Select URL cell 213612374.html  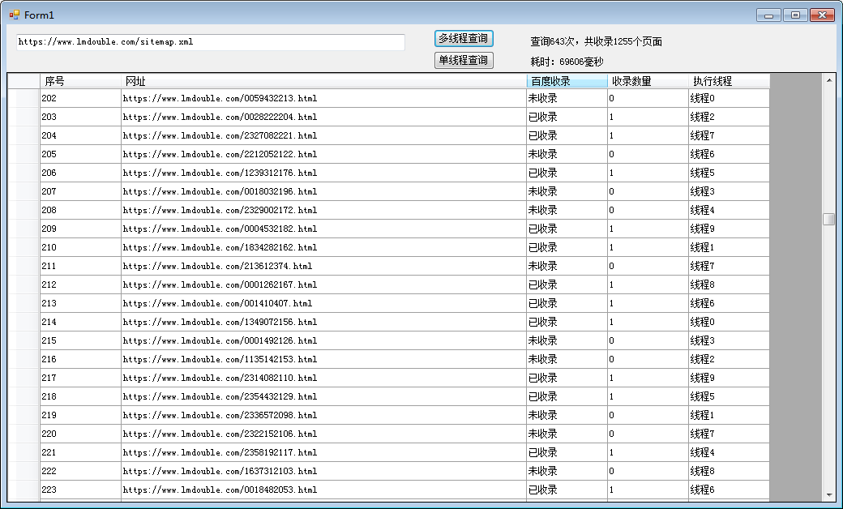pyautogui.click(x=323, y=266)
